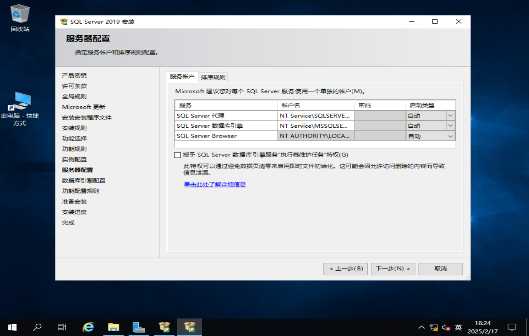Enable the 执行卷维护任务 privilege checkbox
Image resolution: width=529 pixels, height=336 pixels.
[x=177, y=155]
